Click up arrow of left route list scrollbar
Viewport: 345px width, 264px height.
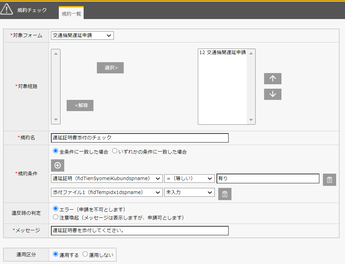point(56,54)
